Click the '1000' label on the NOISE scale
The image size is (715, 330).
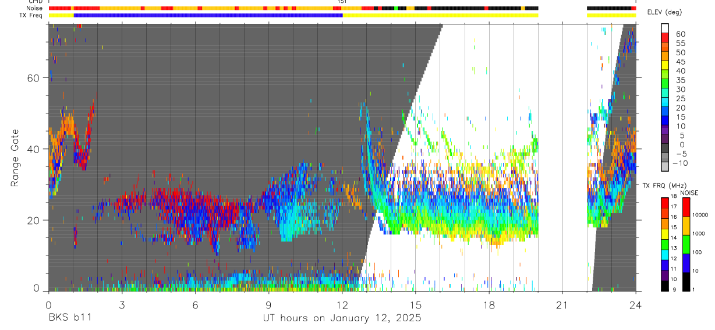(x=699, y=233)
